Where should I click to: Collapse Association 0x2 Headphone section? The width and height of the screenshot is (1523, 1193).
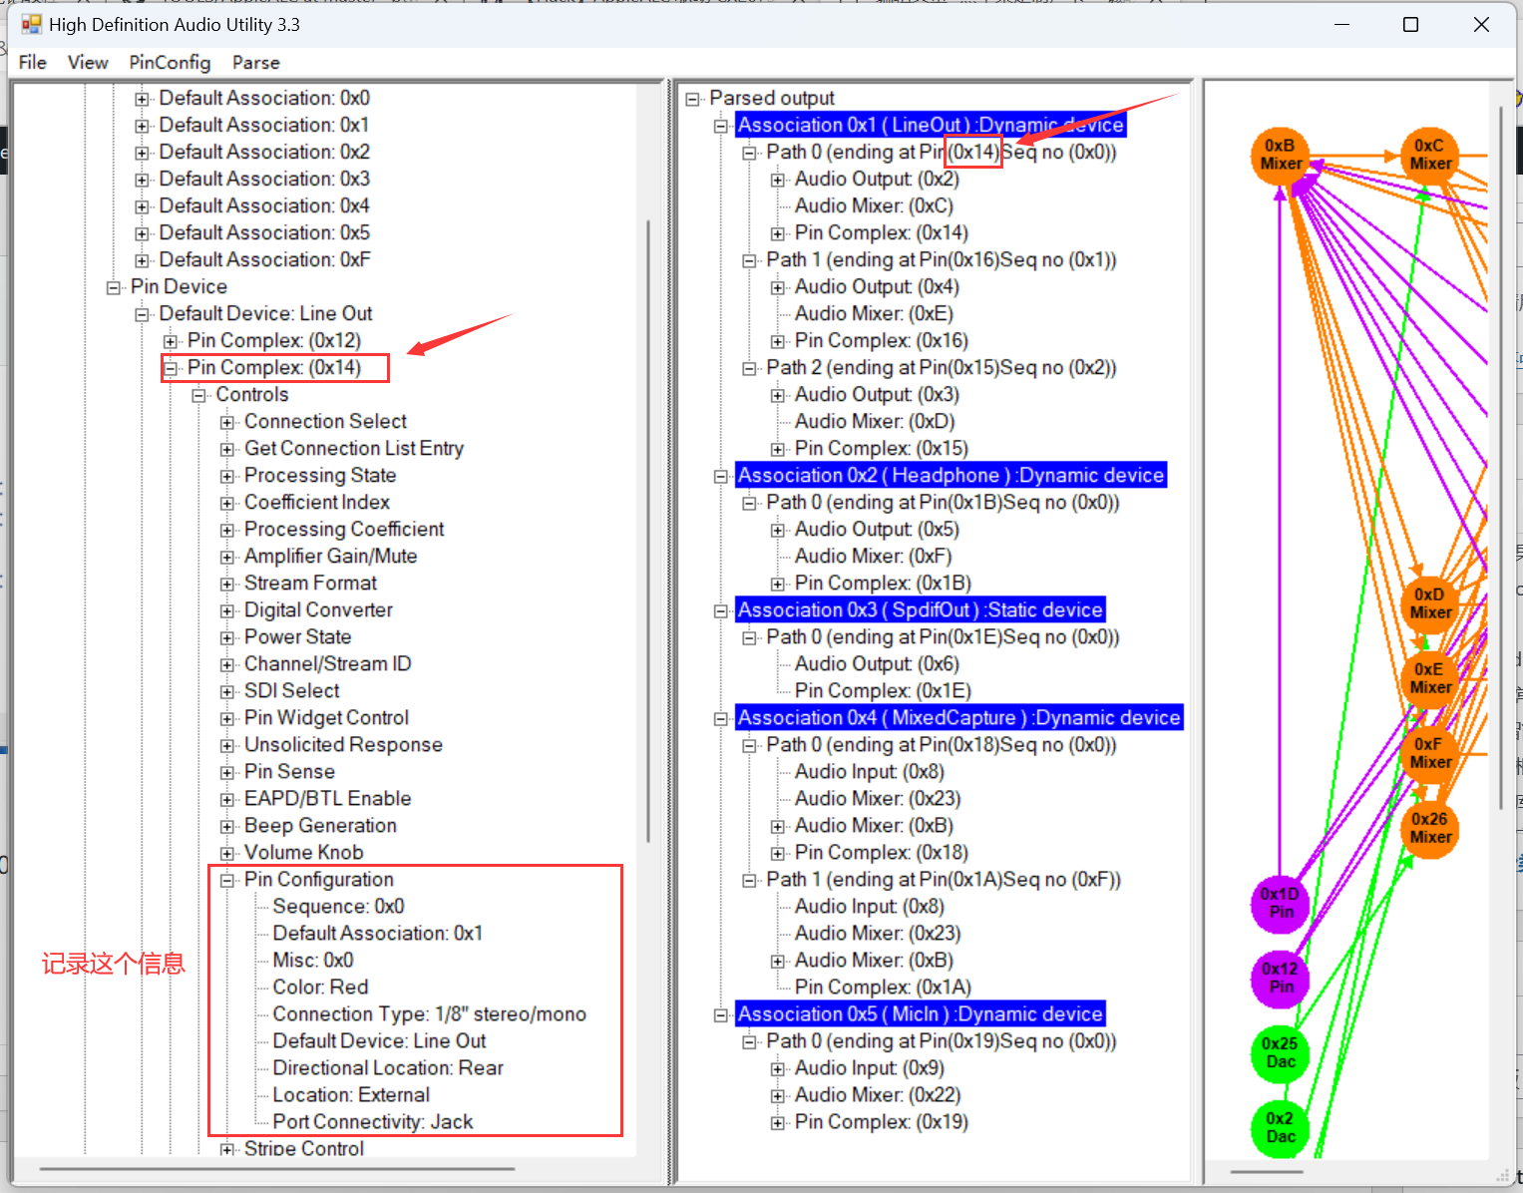[x=720, y=476]
